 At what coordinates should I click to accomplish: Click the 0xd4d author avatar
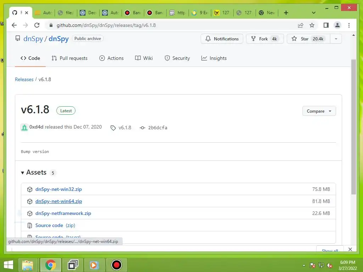point(24,127)
